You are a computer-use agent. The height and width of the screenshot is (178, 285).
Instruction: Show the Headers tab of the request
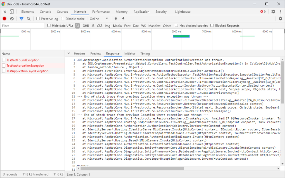coord(79,53)
